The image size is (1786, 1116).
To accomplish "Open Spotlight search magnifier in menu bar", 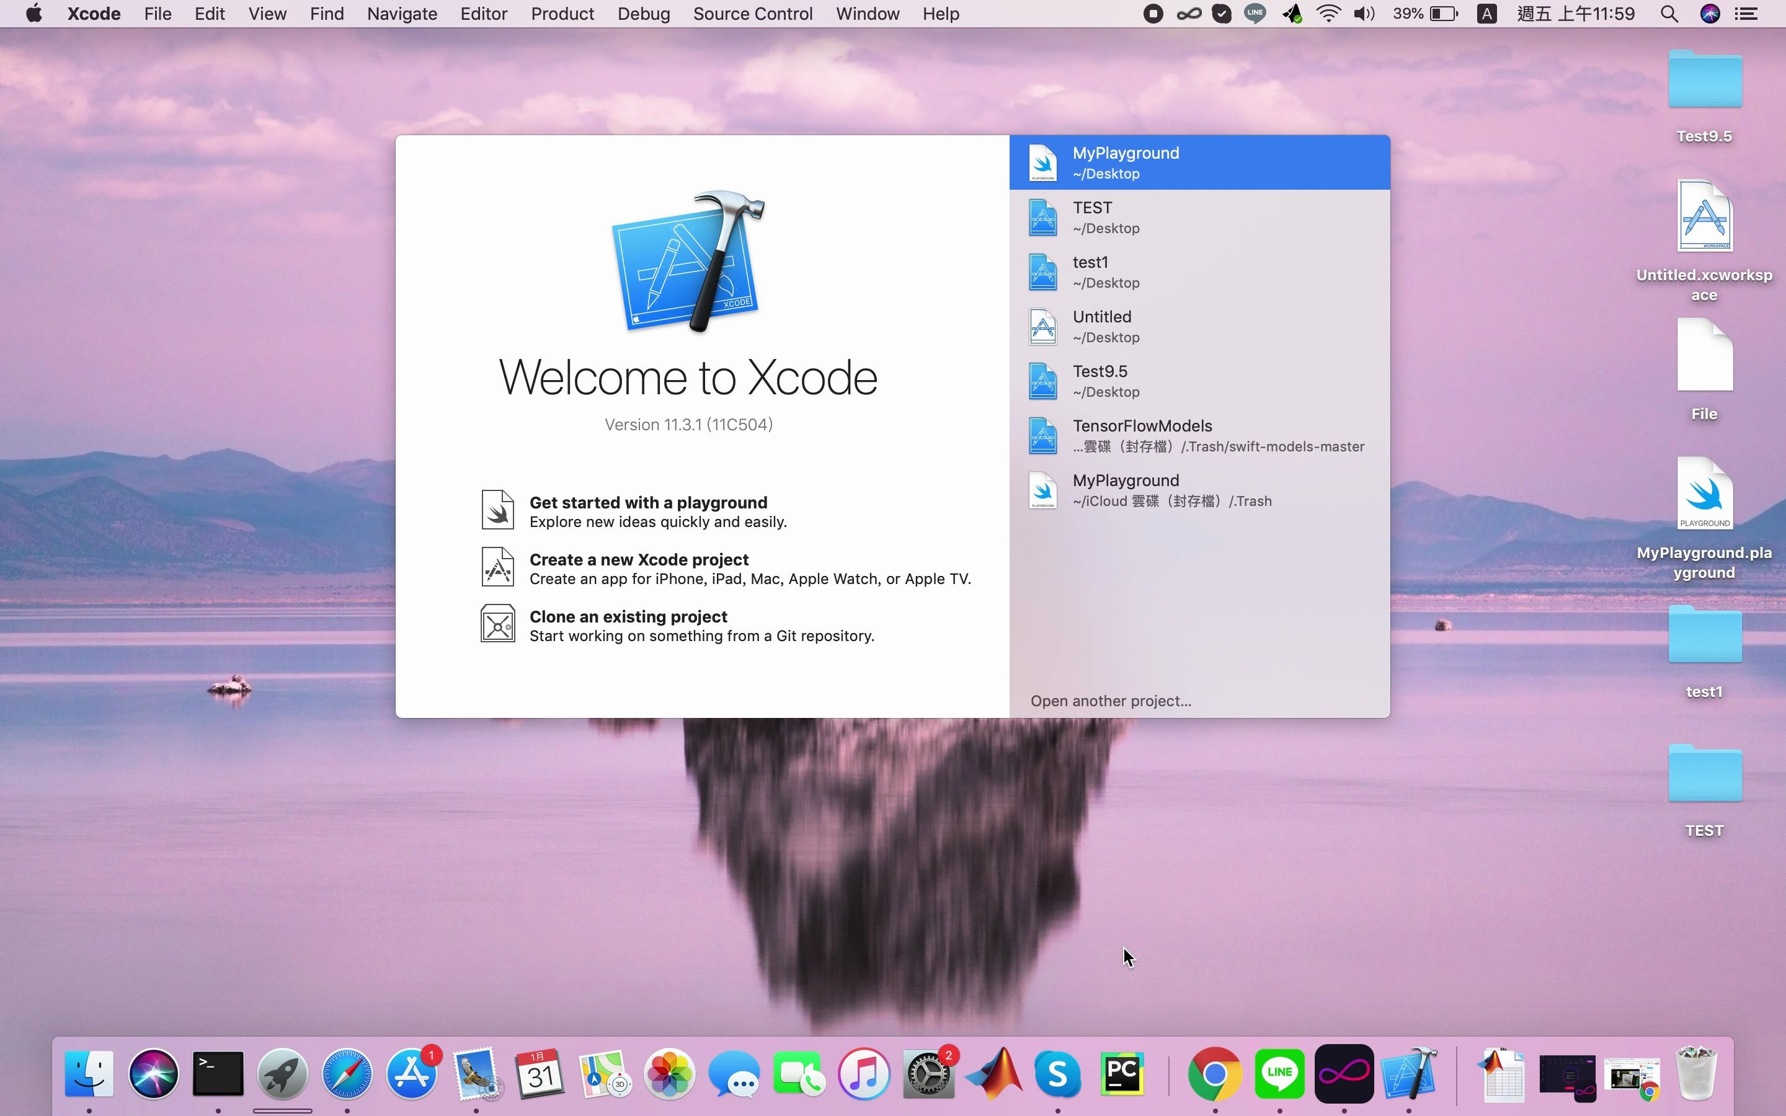I will (x=1669, y=14).
